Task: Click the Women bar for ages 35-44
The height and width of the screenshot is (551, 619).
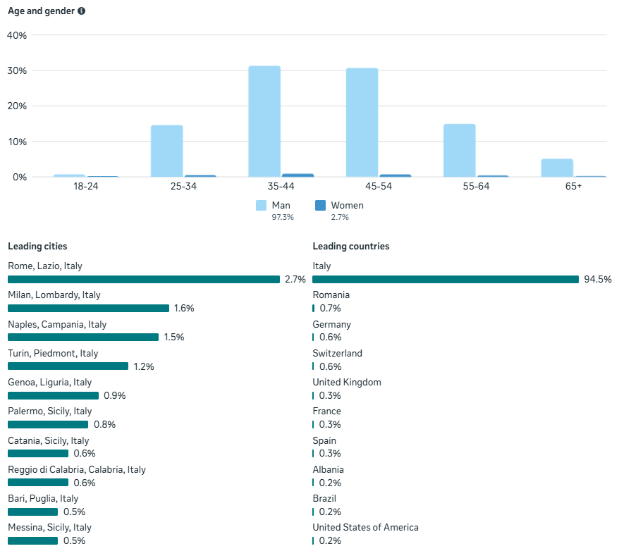Action: [x=298, y=175]
